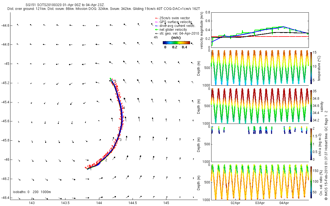
Task: Click waypoint label '1' on glider track
Action: click(x=91, y=169)
